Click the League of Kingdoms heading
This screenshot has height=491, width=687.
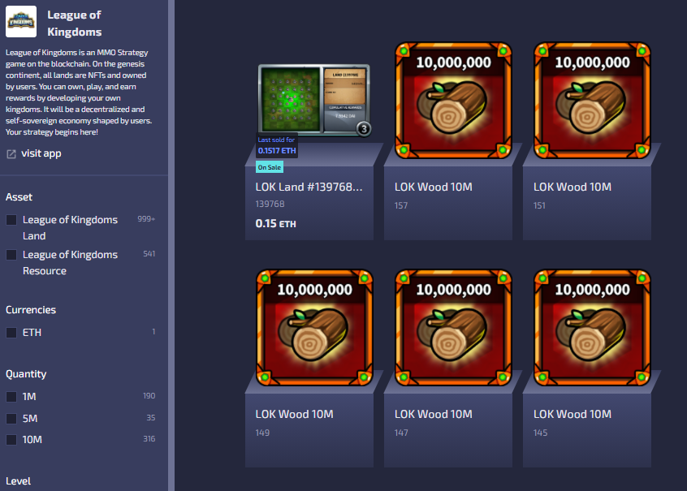pyautogui.click(x=75, y=24)
